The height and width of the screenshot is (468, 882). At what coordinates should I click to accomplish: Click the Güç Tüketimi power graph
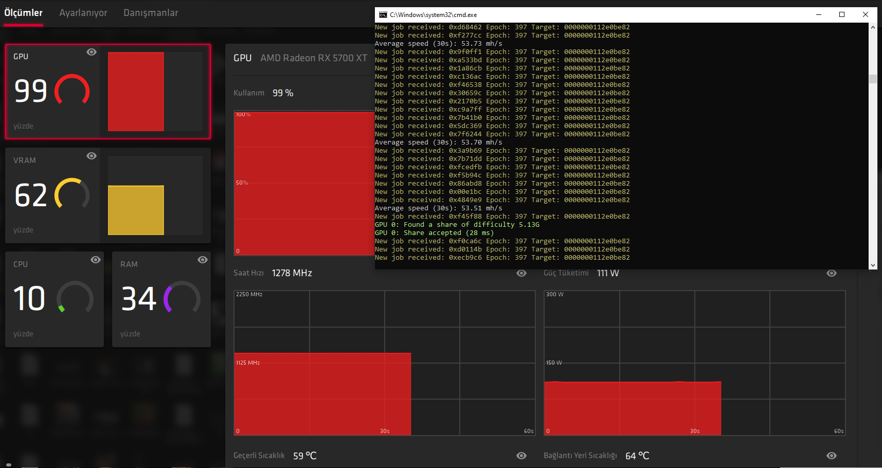695,363
